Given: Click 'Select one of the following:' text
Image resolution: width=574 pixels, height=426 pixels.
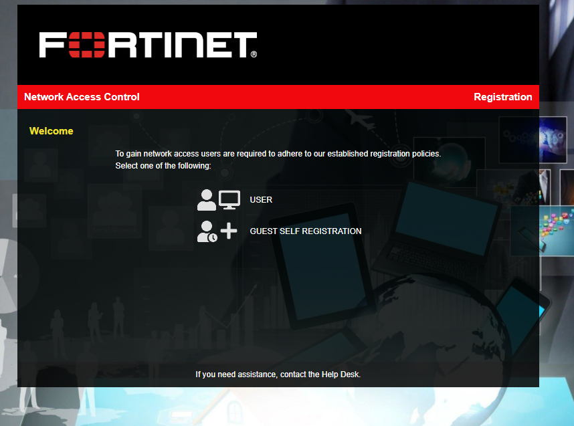Looking at the screenshot, I should 163,166.
